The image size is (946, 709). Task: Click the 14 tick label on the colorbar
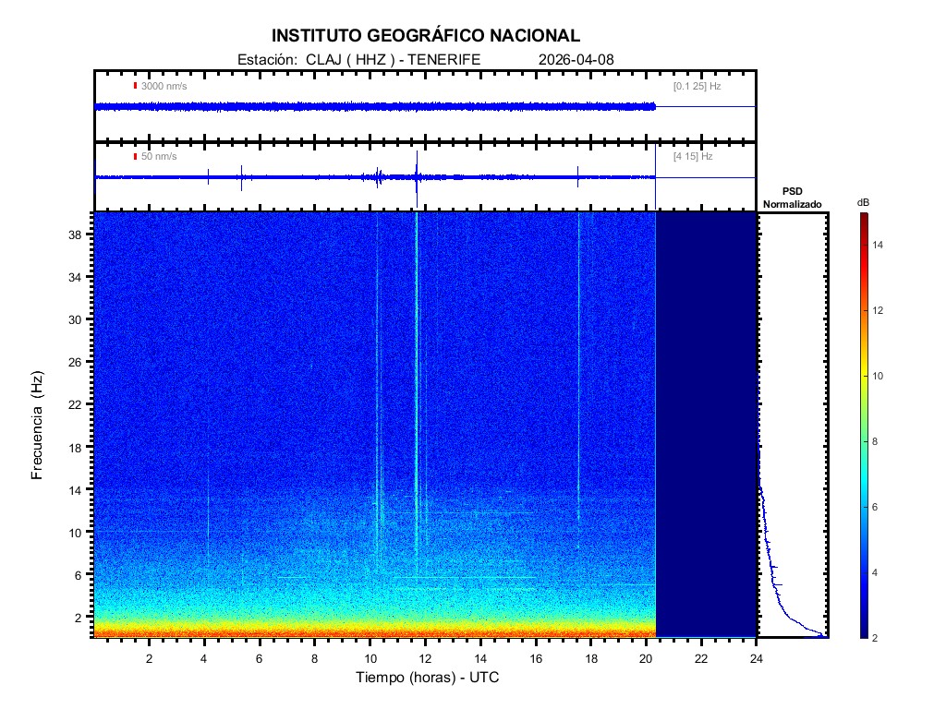pos(880,245)
